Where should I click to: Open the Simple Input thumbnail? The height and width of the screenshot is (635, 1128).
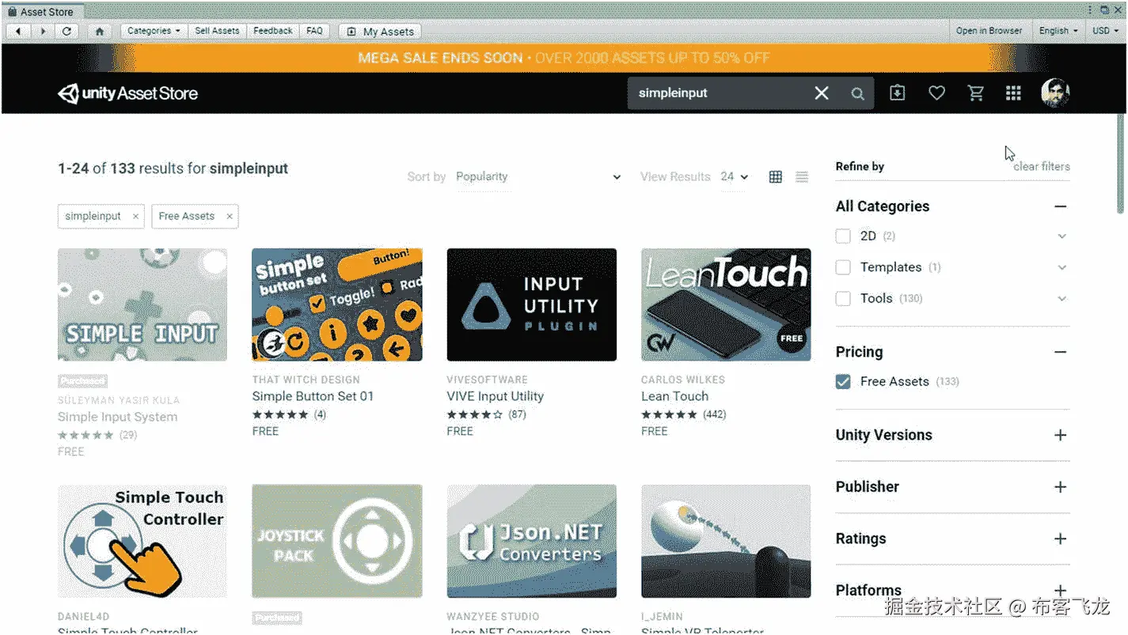tap(142, 305)
